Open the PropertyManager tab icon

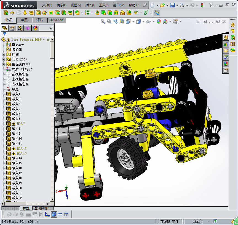pos(12,28)
